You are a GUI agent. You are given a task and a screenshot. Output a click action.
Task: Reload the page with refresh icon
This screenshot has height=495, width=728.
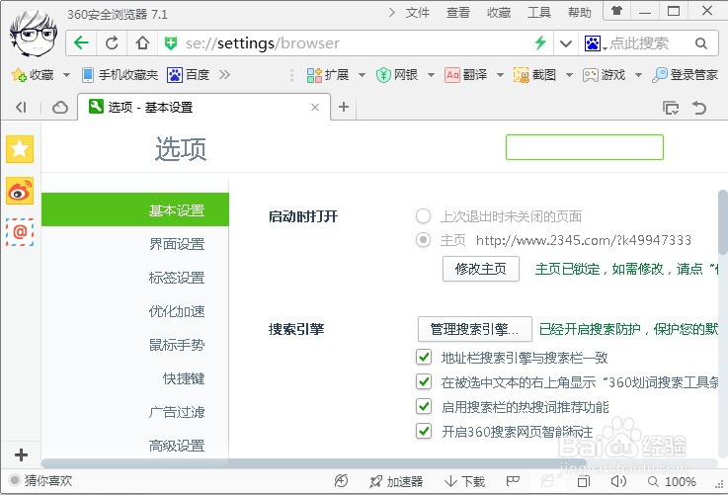click(x=112, y=43)
